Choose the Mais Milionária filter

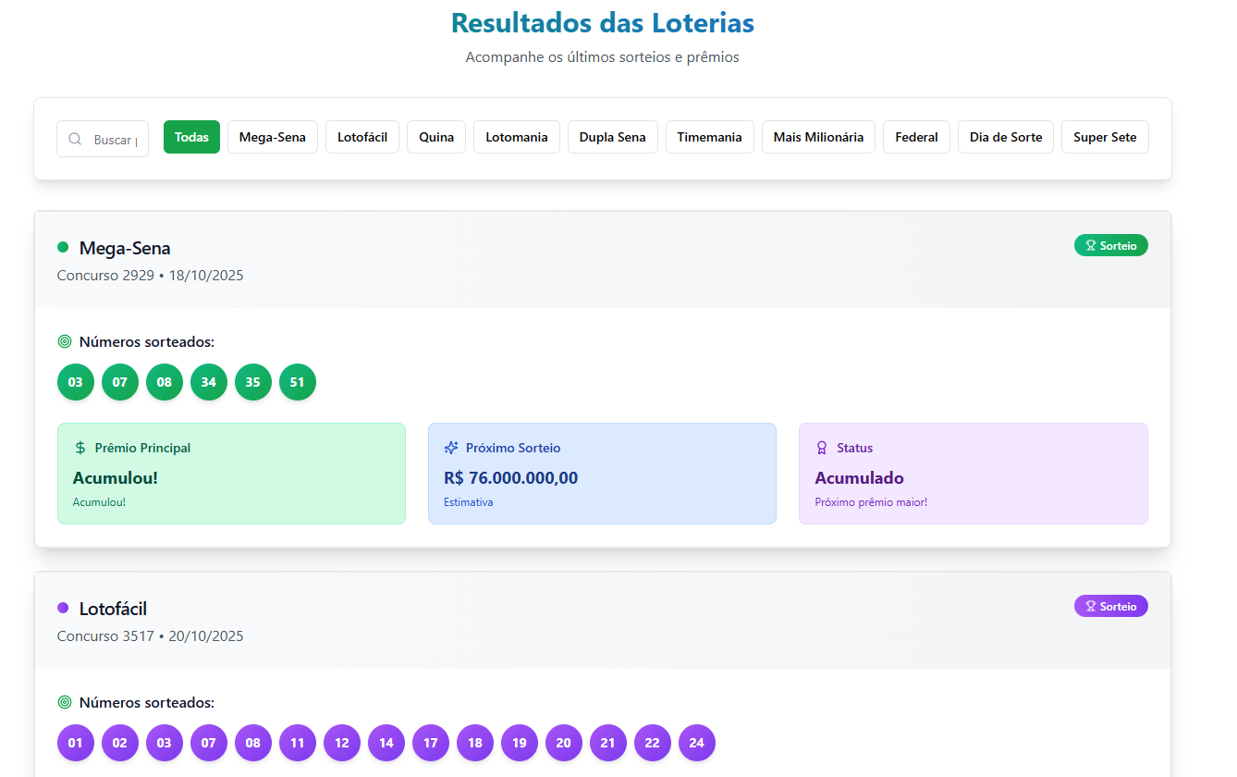coord(818,137)
